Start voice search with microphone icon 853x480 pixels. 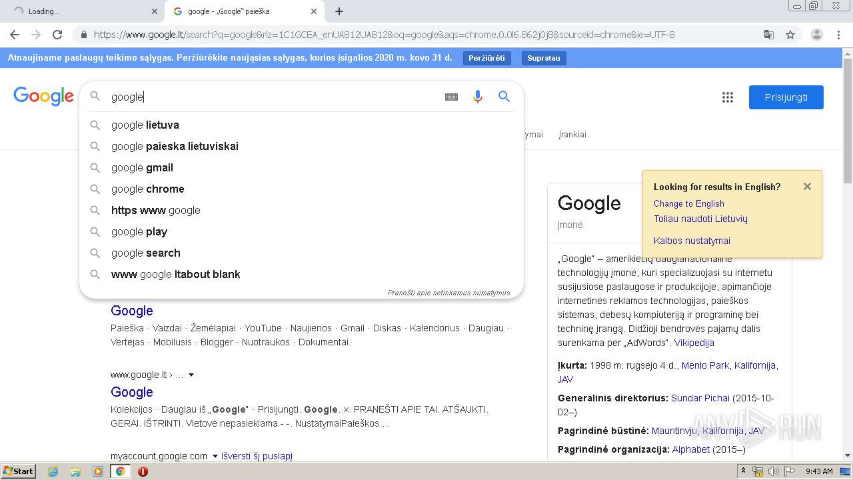(477, 97)
